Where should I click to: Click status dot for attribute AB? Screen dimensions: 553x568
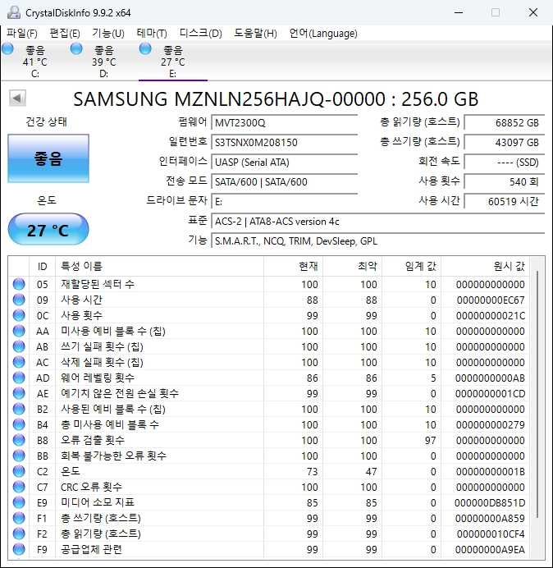click(x=19, y=346)
